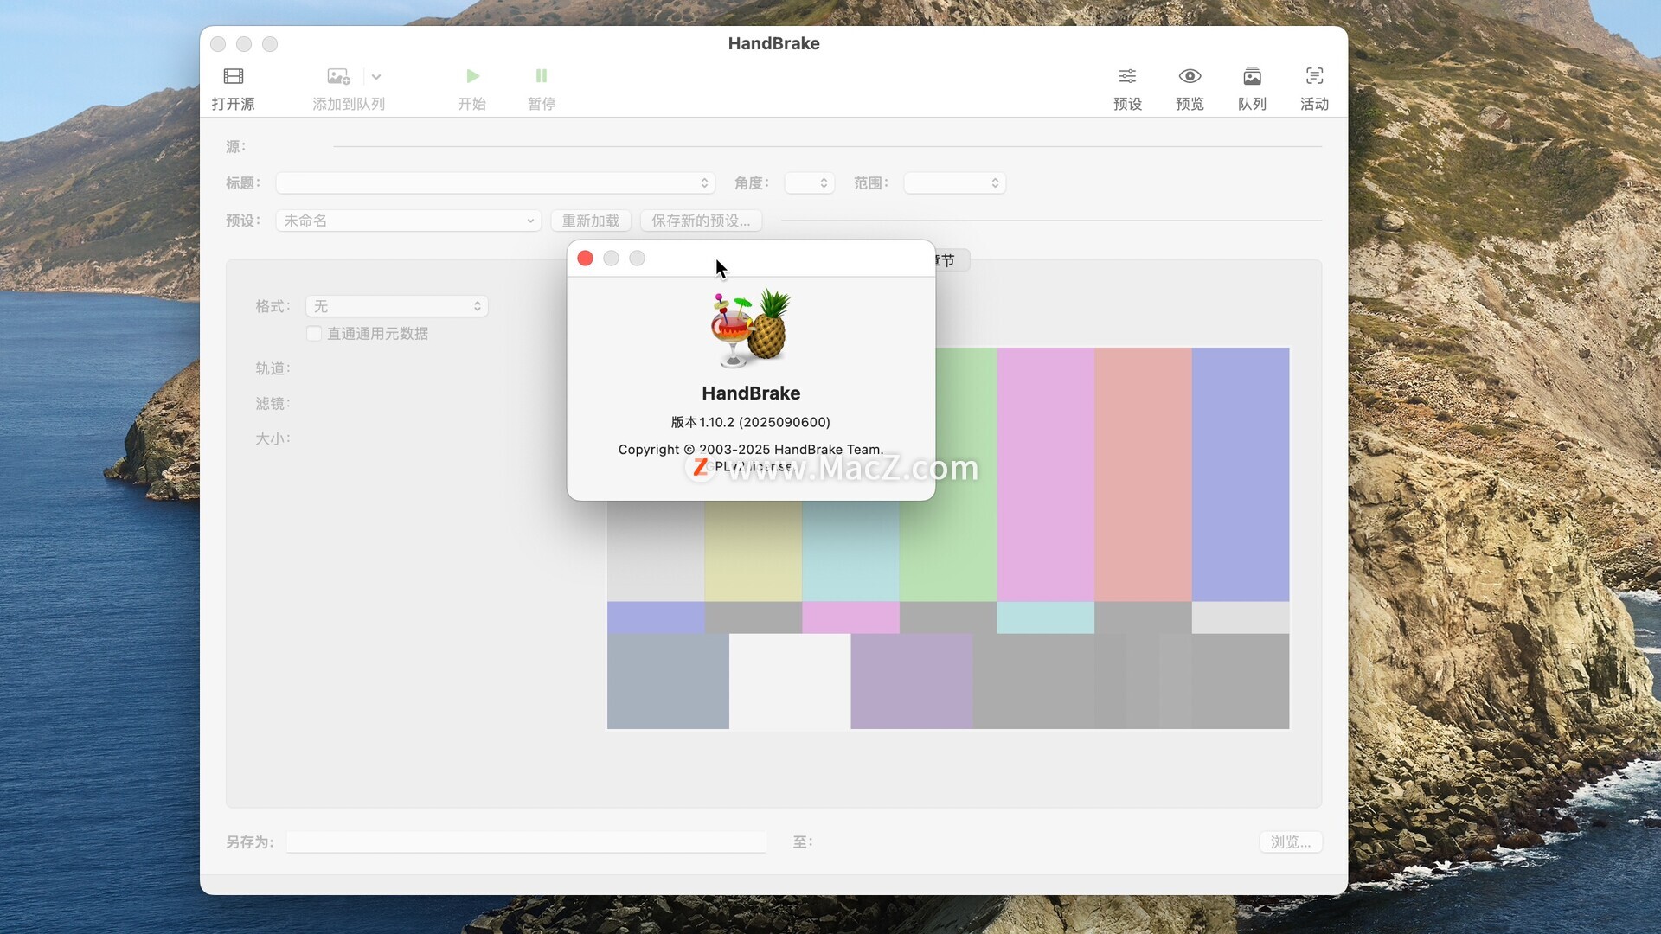1661x934 pixels.
Task: Open the 角度 angle dropdown
Action: coord(809,183)
